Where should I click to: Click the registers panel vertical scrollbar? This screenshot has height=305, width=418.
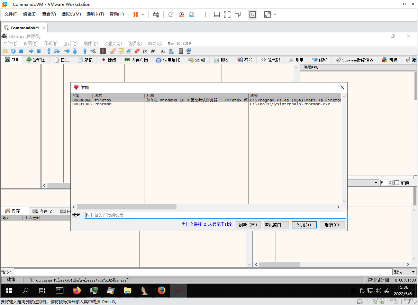pos(415,123)
